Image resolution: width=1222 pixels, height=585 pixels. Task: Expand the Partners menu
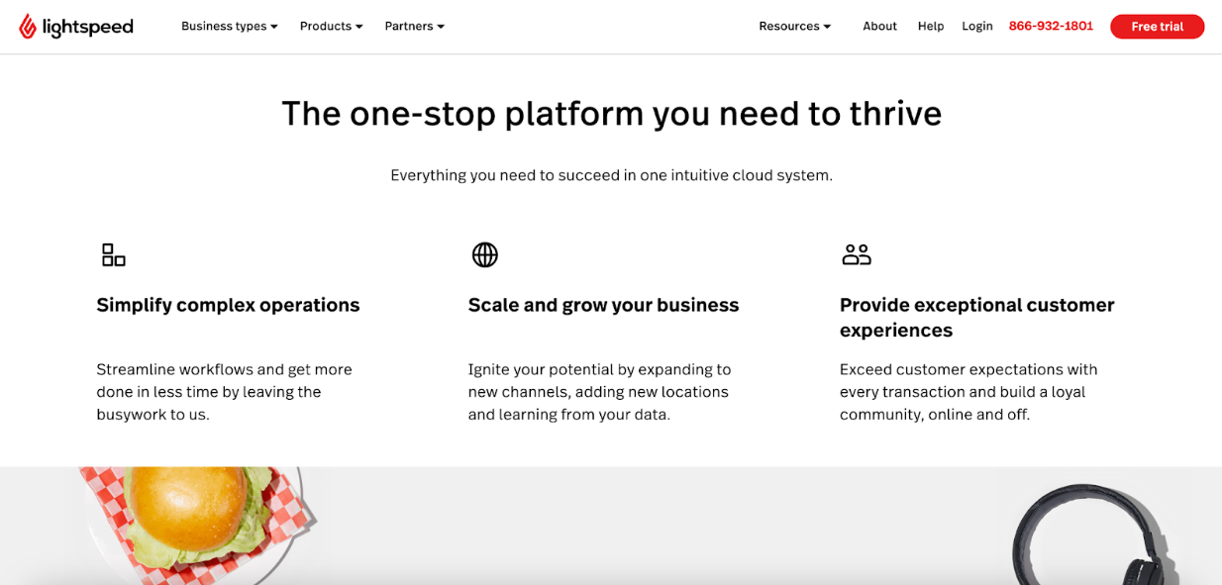point(415,27)
